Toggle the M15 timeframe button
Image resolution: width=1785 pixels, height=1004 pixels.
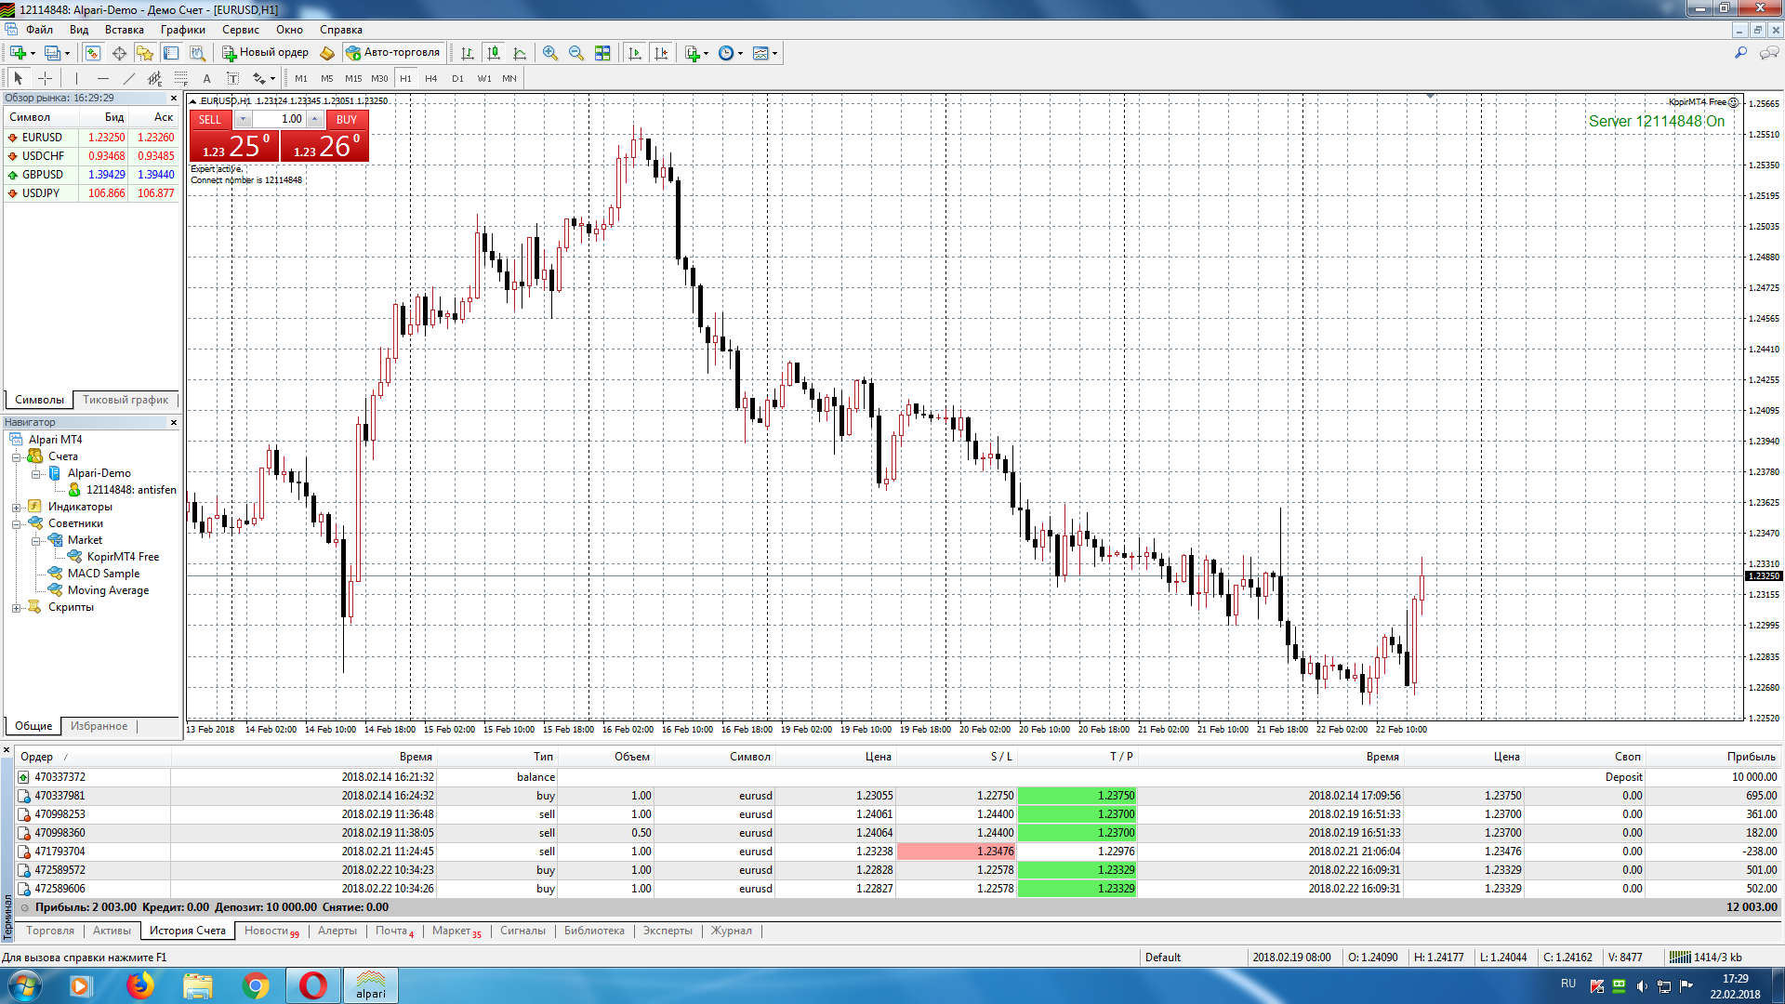point(353,78)
